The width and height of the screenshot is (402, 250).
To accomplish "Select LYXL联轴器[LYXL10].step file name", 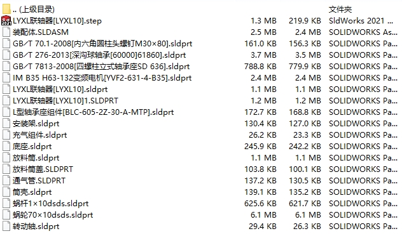I will [57, 21].
